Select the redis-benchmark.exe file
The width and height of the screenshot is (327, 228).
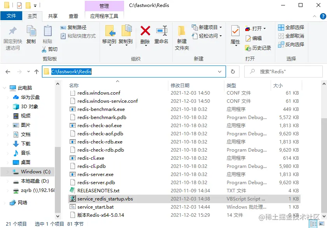coord(184,109)
